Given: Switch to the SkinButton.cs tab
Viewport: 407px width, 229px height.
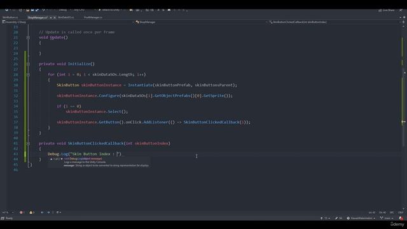Looking at the screenshot, I should [10, 17].
